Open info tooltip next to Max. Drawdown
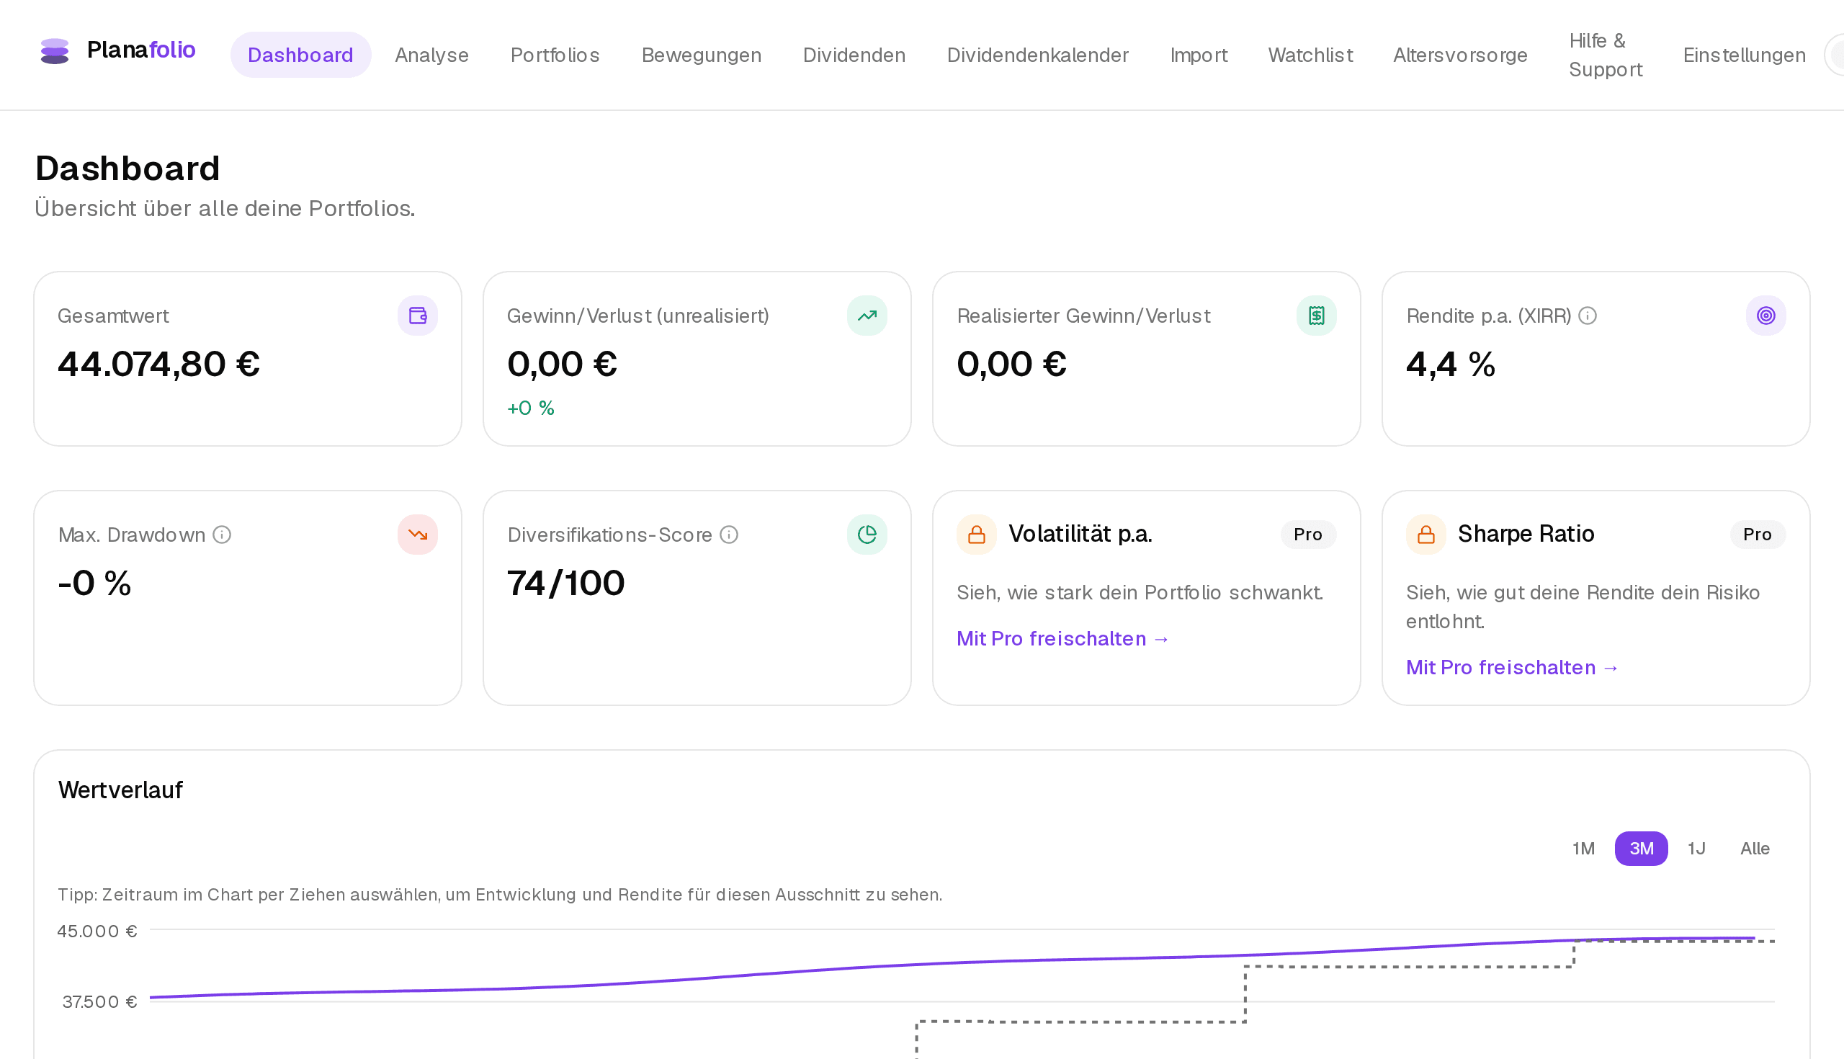The width and height of the screenshot is (1844, 1059). [x=222, y=535]
